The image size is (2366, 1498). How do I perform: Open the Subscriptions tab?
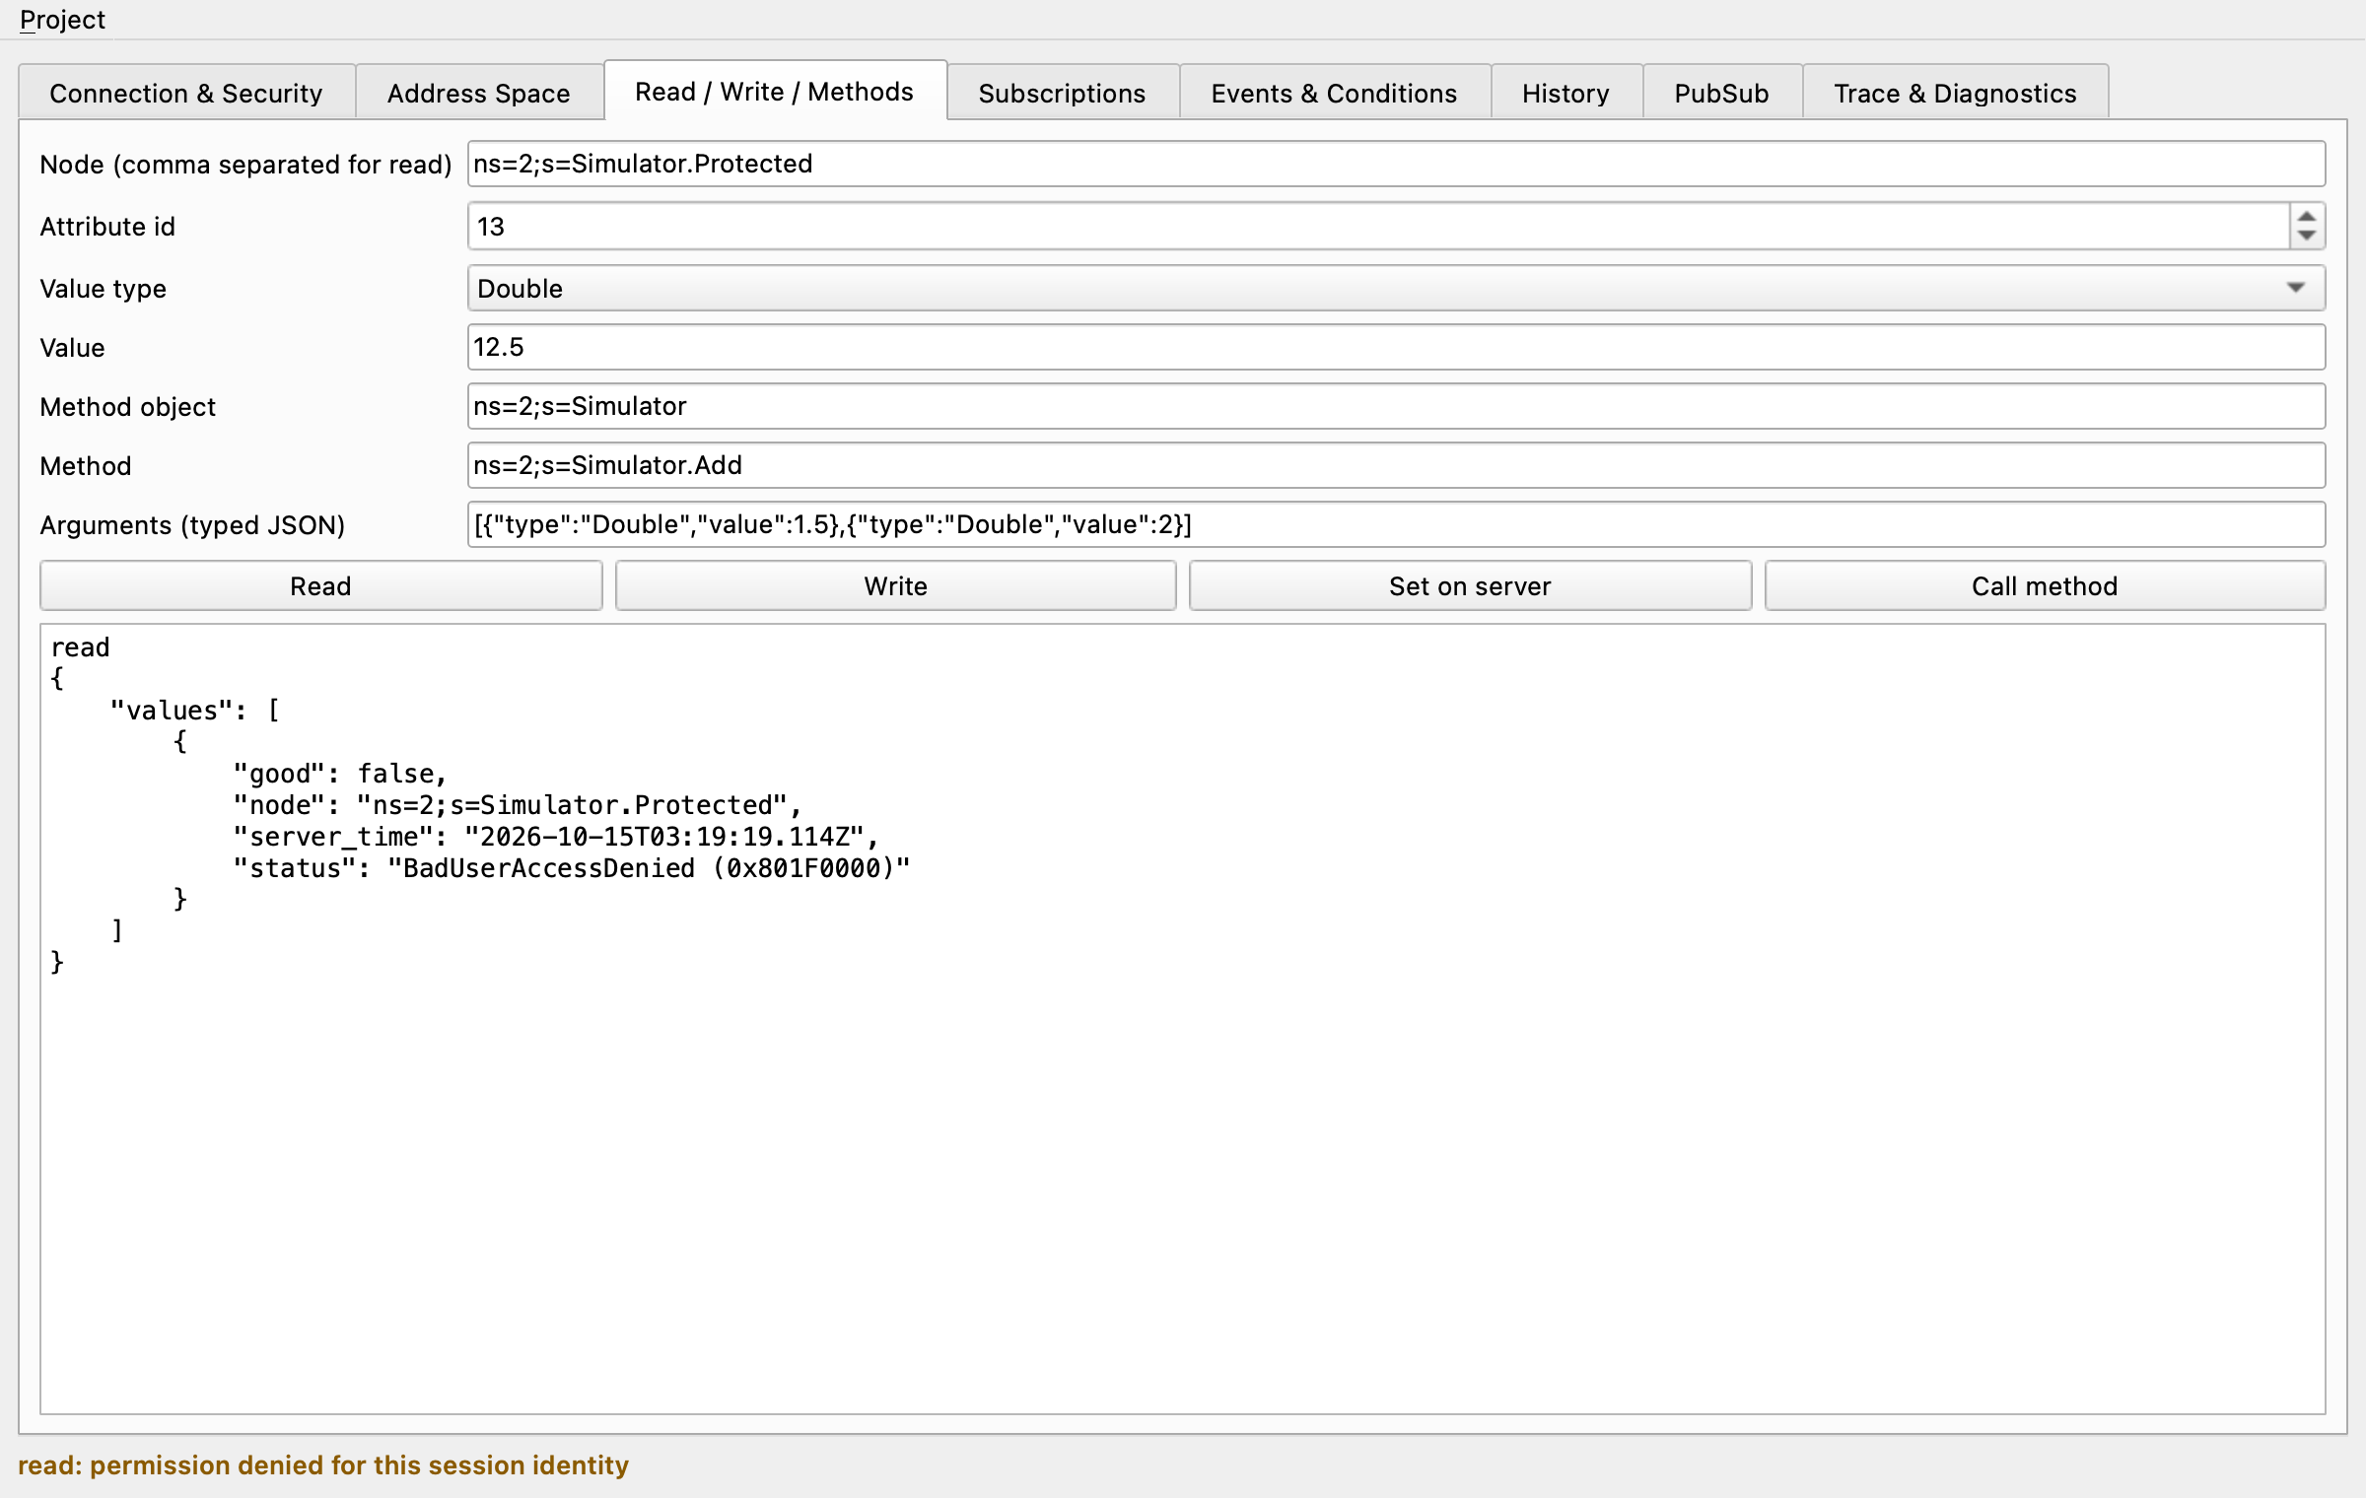[1062, 93]
